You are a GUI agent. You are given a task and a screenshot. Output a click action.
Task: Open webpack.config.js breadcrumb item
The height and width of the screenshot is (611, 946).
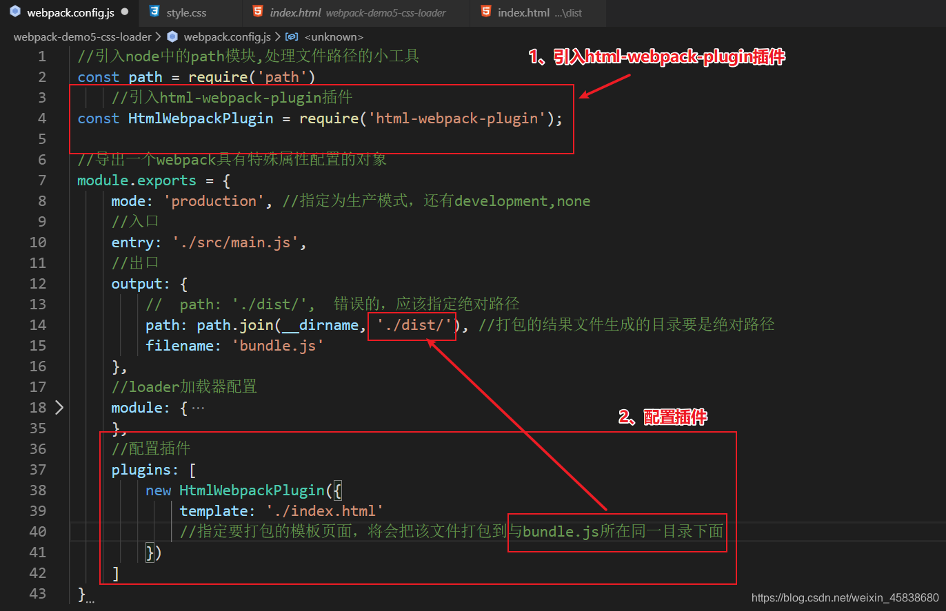tap(228, 37)
